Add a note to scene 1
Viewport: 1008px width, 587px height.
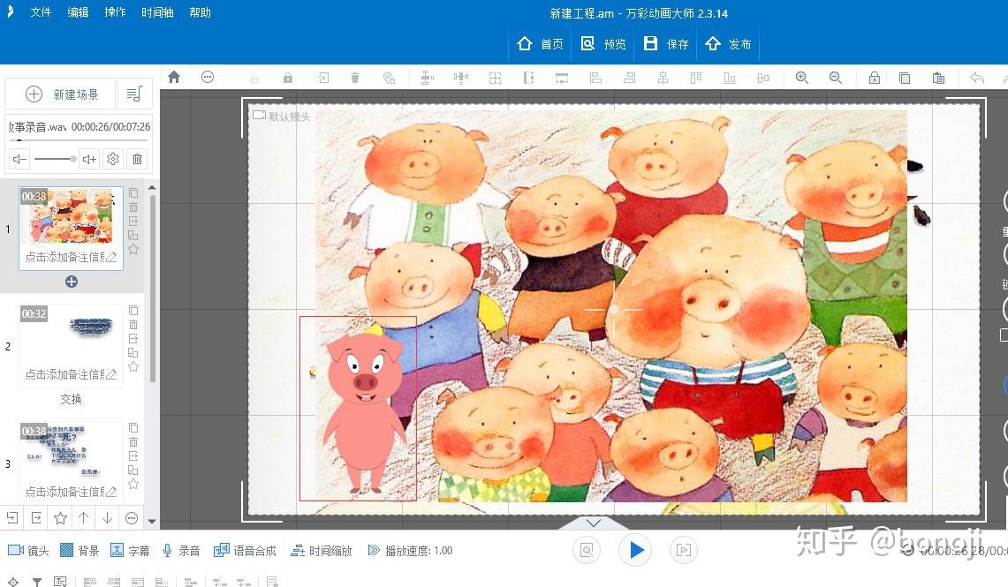click(x=71, y=257)
